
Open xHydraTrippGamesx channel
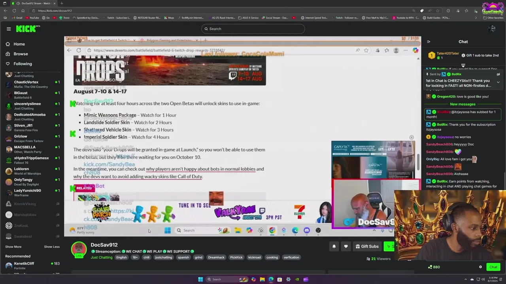click(x=32, y=160)
